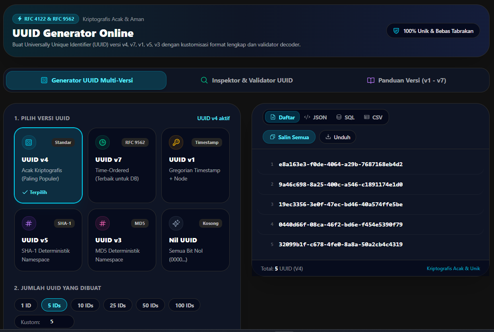Click the 100% Unik & Bebas Tabrakan badge
Screen dimensions: 494x332
(x=433, y=31)
